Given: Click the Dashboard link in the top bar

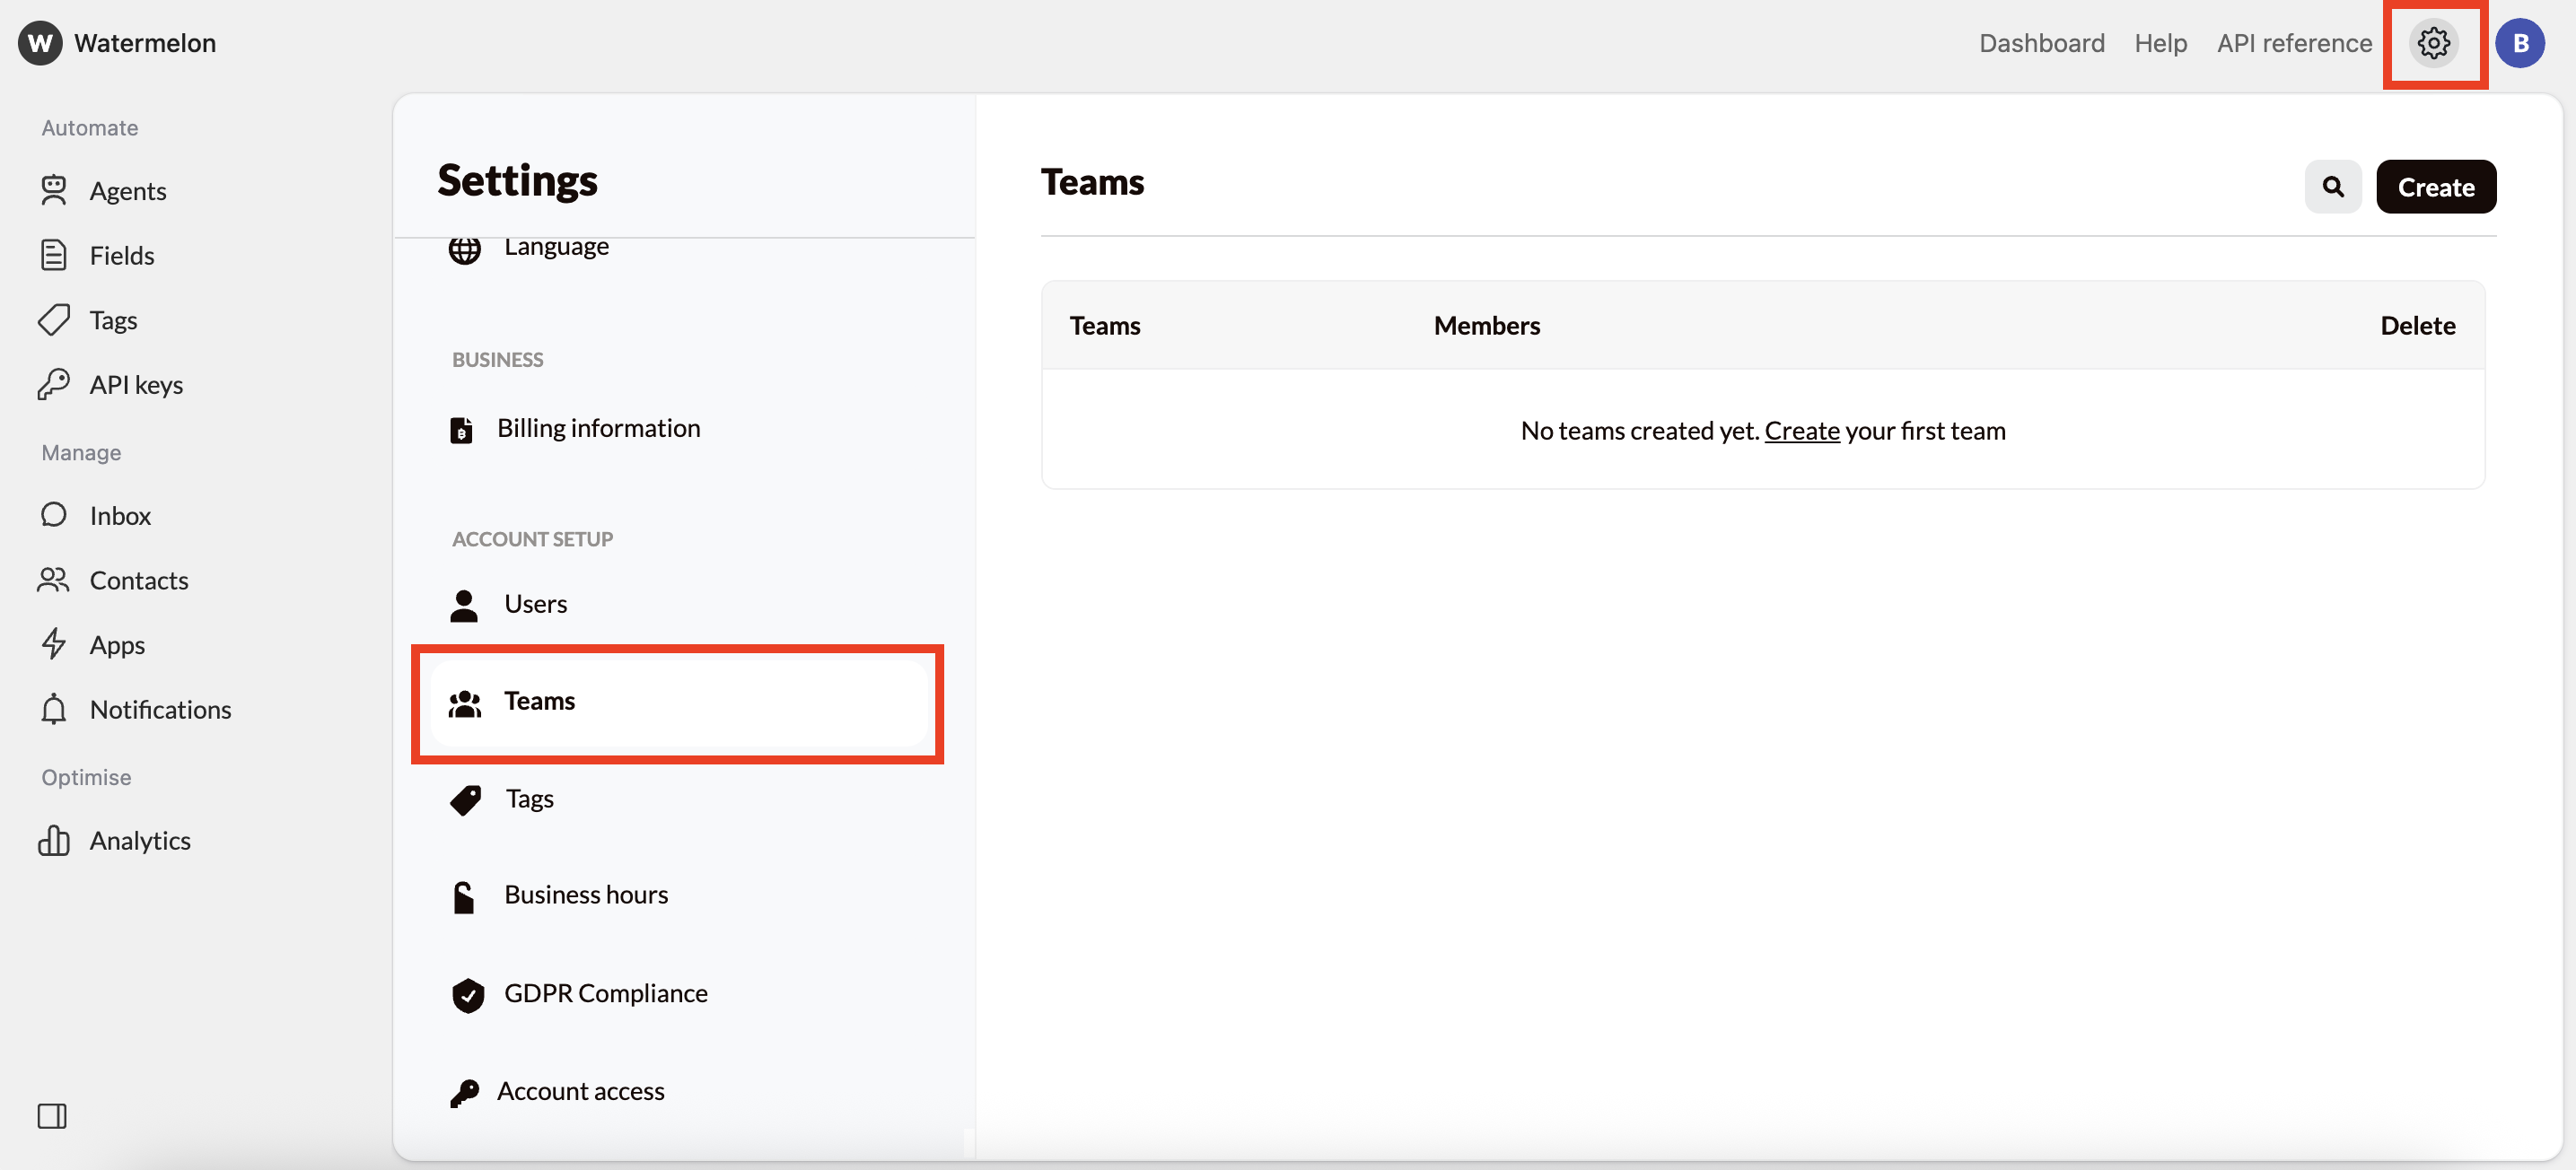Looking at the screenshot, I should click(2041, 43).
